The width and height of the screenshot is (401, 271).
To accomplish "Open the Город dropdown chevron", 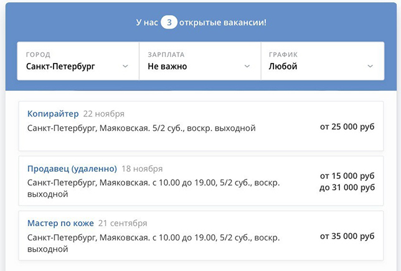I will (x=125, y=66).
